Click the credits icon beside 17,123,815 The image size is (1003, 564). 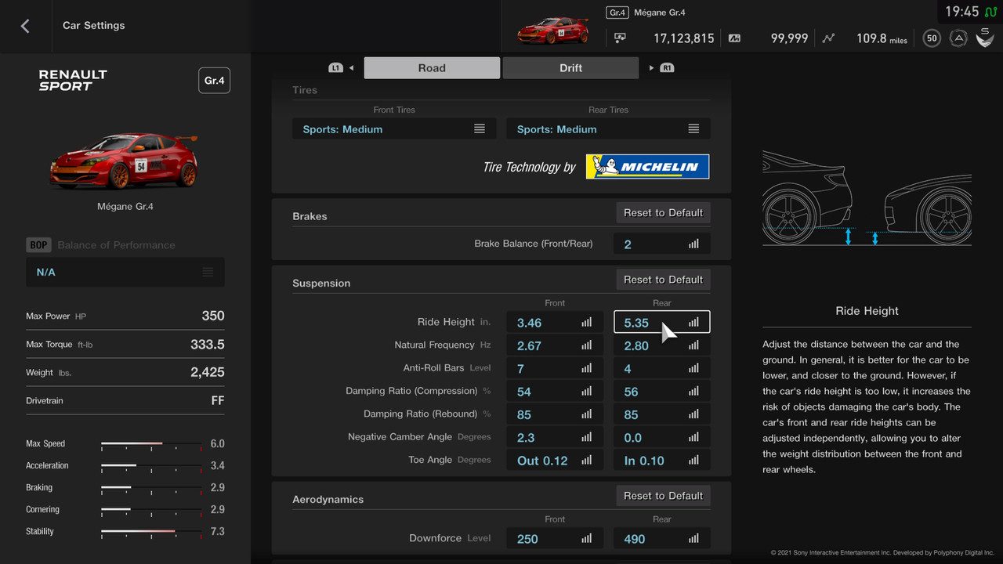620,38
